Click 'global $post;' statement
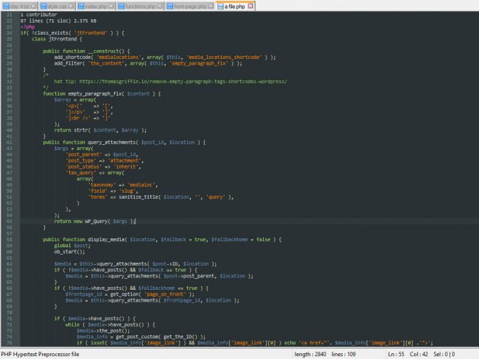The image size is (479, 359). pyautogui.click(x=72, y=246)
